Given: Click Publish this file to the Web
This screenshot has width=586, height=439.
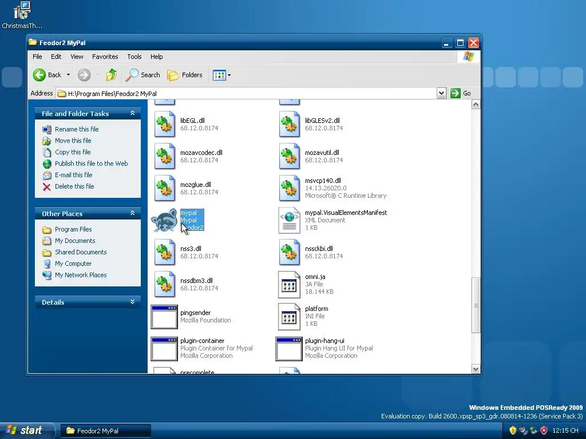Looking at the screenshot, I should 91,163.
